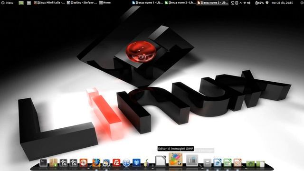
Task: Switch to the Linux Mind Italia window
Action: 49,3
